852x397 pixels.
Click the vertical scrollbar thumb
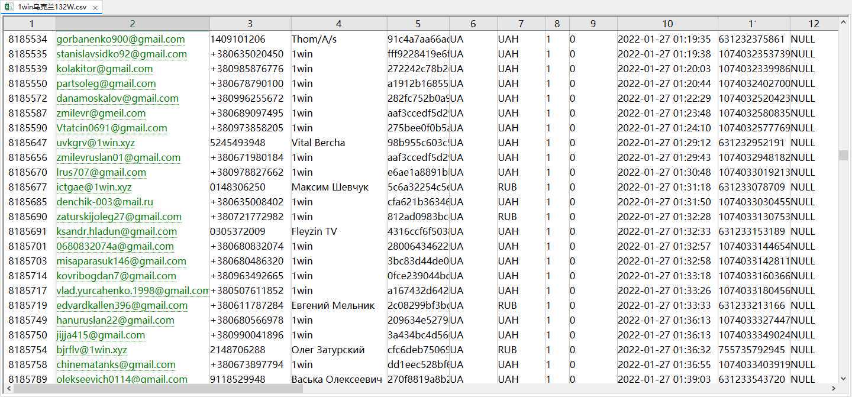point(843,155)
